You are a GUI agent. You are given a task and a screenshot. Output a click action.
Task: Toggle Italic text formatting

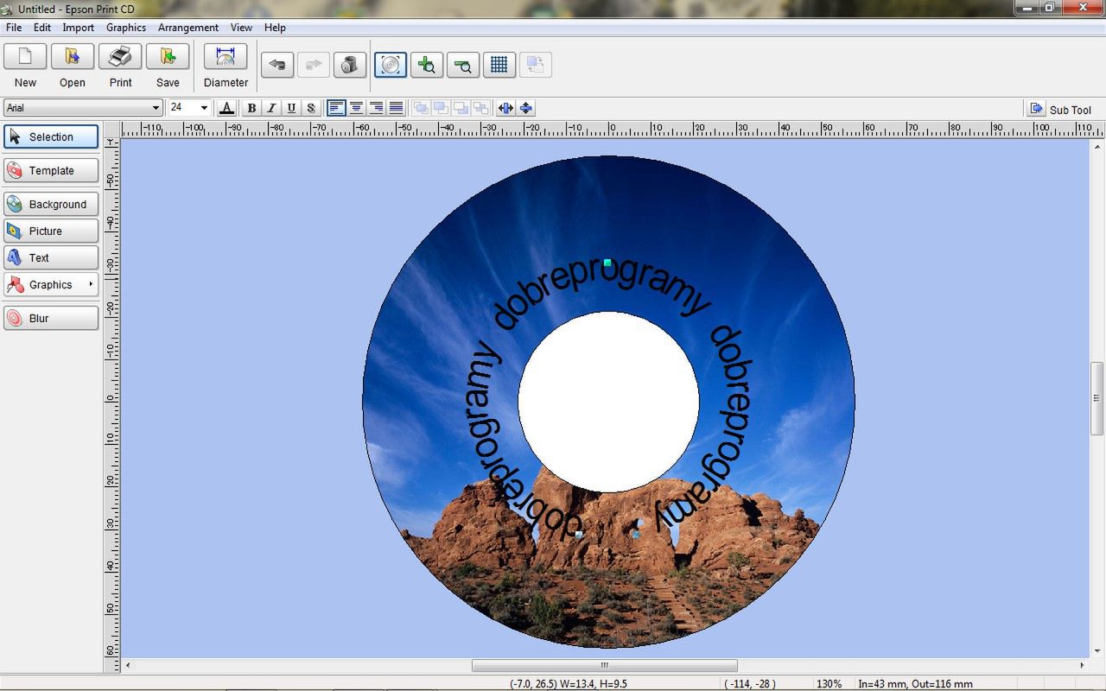coord(271,108)
